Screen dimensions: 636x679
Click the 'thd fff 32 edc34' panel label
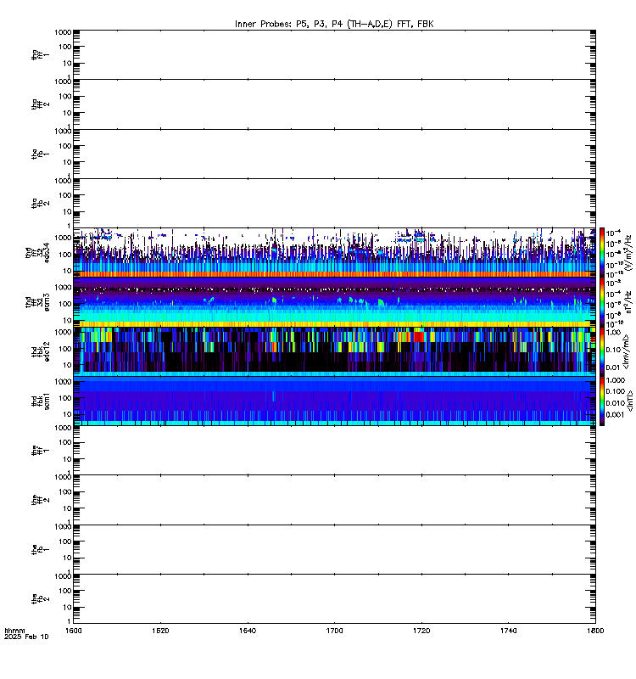[37, 253]
